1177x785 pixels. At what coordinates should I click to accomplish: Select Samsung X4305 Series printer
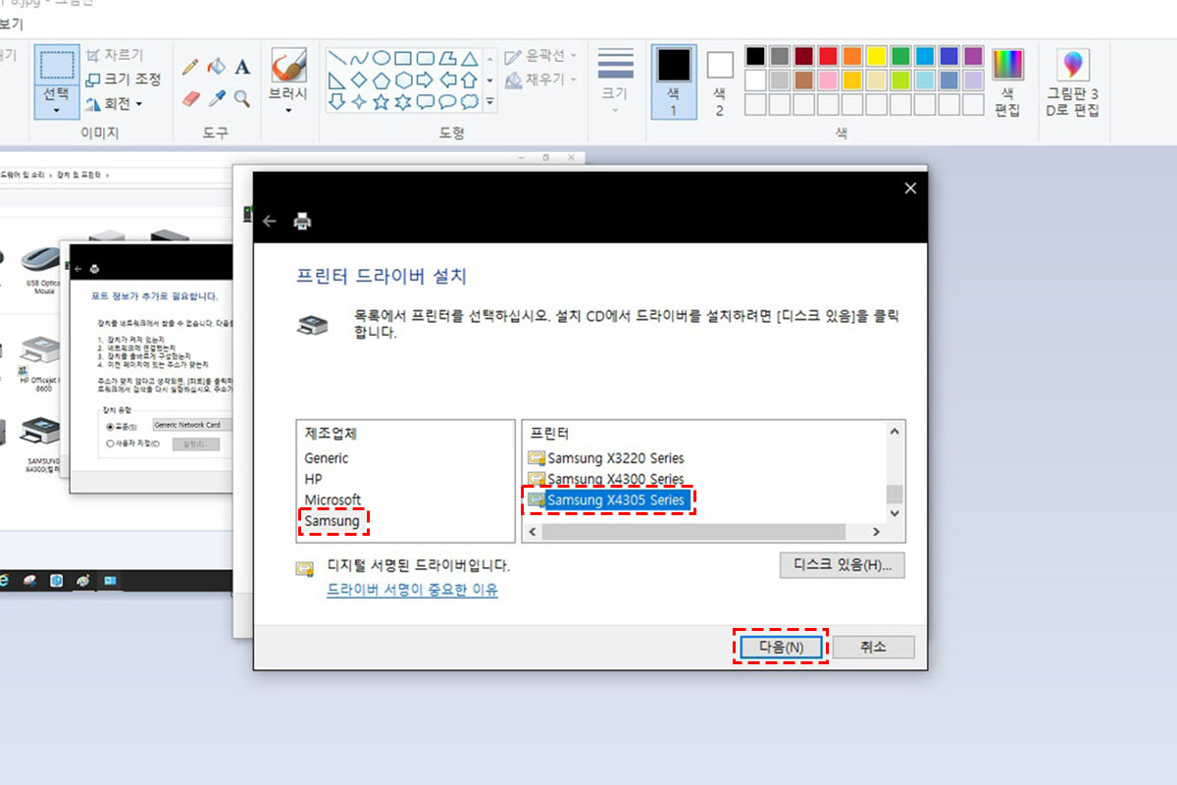[607, 500]
